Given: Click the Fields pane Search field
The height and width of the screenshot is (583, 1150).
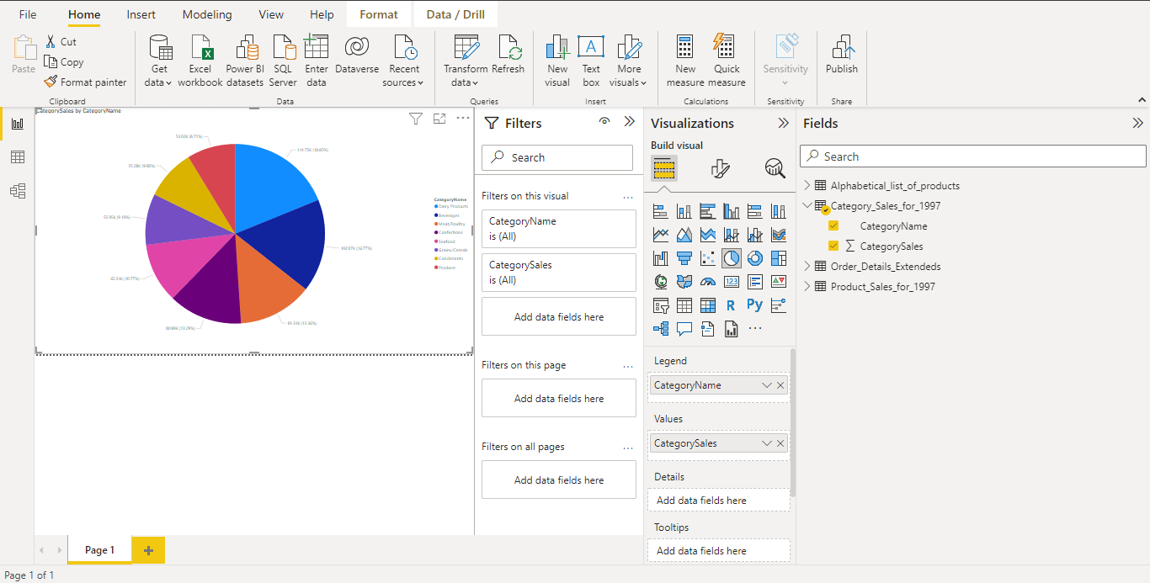Looking at the screenshot, I should (973, 156).
